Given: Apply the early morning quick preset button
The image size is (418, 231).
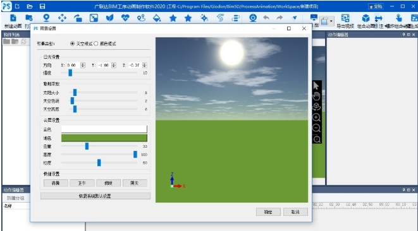Looking at the screenshot, I should 56,183.
